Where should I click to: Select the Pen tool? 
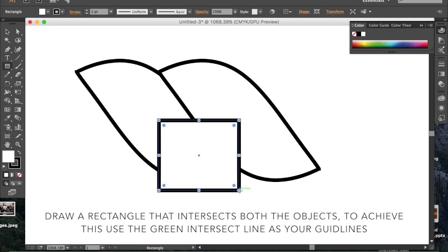[7, 49]
